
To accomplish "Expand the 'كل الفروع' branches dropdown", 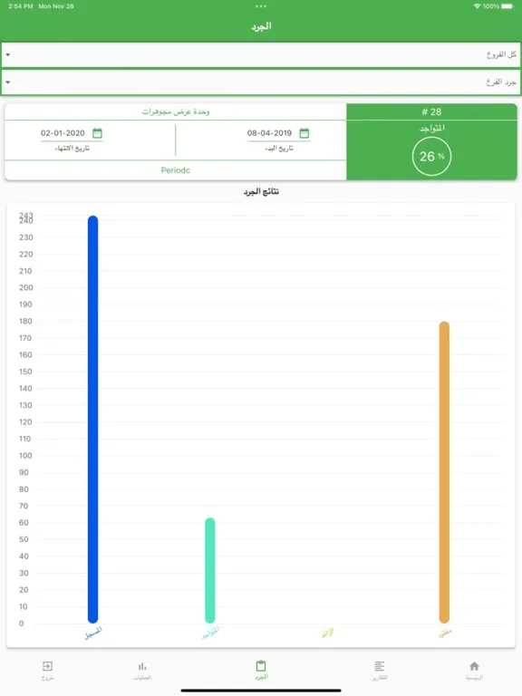I will pyautogui.click(x=261, y=54).
